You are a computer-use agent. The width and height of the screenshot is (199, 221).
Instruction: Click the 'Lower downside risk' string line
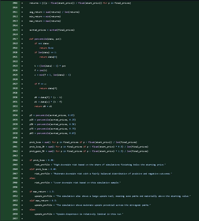point(77,183)
